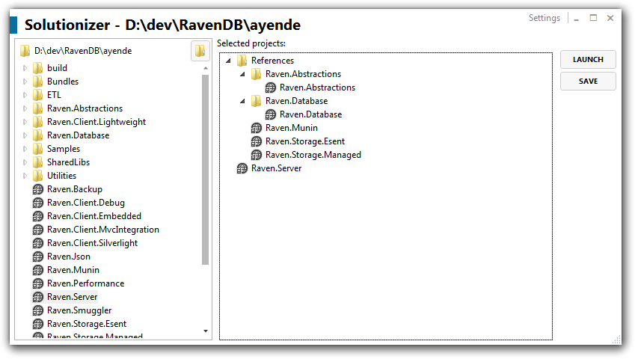Maximize the Solutionizer window
The image size is (635, 359).
click(x=593, y=18)
